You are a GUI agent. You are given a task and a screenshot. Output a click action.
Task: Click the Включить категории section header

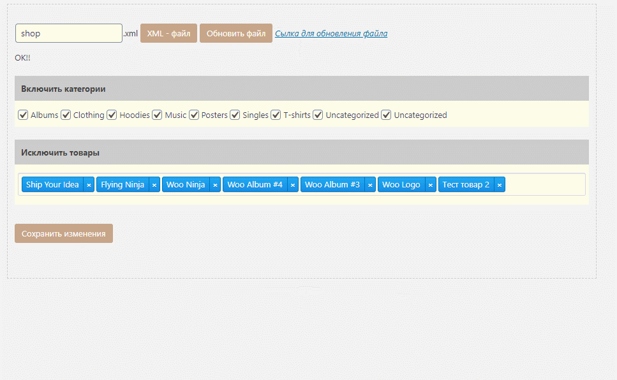pos(302,89)
